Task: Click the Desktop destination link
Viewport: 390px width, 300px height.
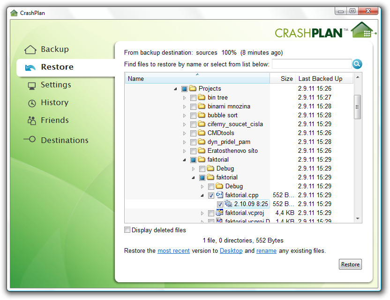Action: click(231, 250)
